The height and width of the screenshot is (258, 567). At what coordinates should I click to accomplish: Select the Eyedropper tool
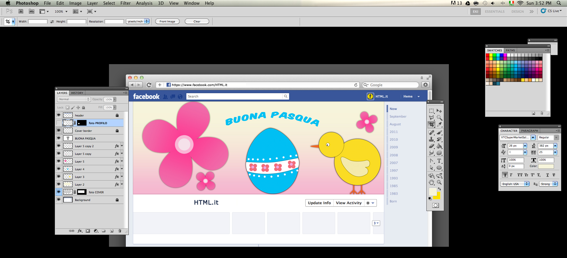click(x=439, y=124)
